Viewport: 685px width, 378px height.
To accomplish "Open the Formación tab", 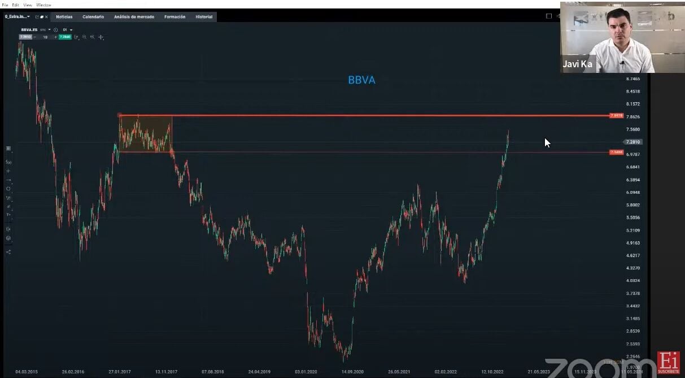I will tap(174, 17).
